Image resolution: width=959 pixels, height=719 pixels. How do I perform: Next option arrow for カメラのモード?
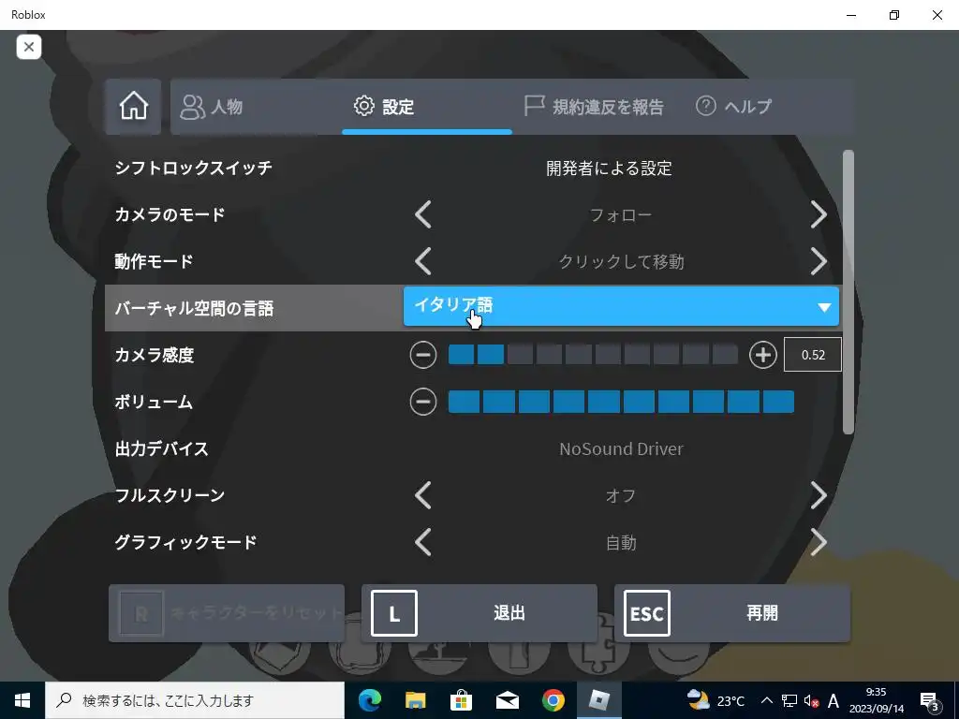pos(819,214)
